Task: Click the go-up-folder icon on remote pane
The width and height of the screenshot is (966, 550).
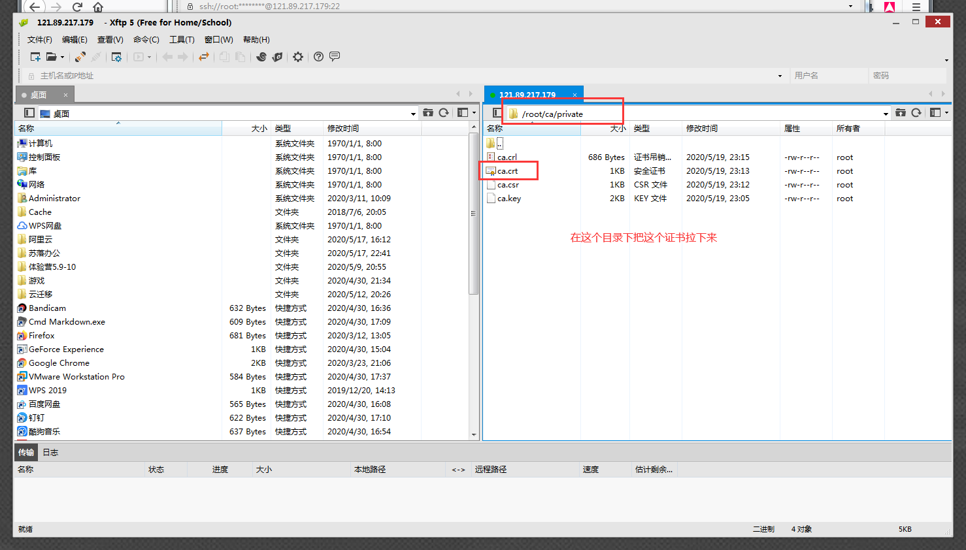Action: click(901, 112)
